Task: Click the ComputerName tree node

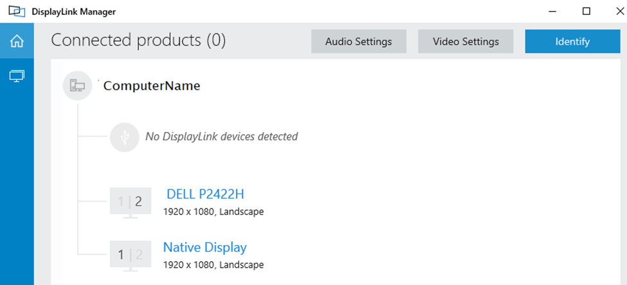Action: (x=152, y=86)
